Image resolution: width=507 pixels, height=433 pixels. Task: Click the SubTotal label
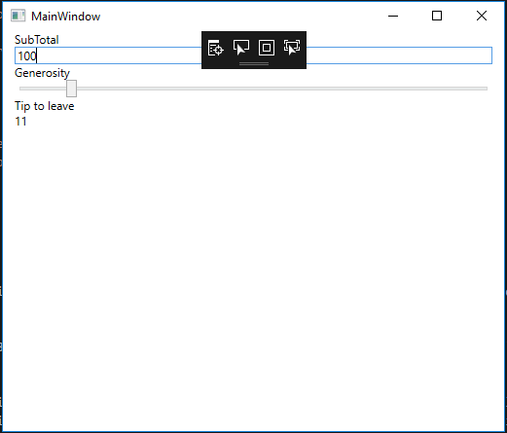click(37, 40)
